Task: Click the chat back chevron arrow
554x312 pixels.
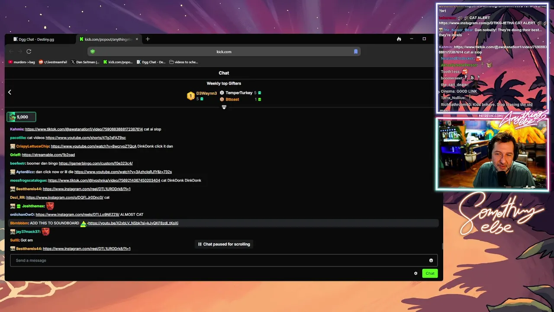Action: (10, 92)
